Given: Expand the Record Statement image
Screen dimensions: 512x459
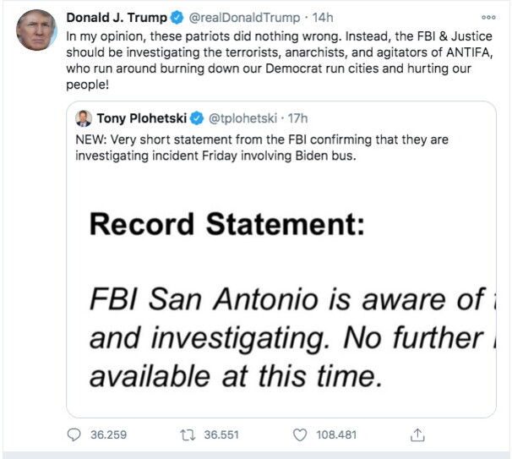Looking at the screenshot, I should click(x=281, y=300).
